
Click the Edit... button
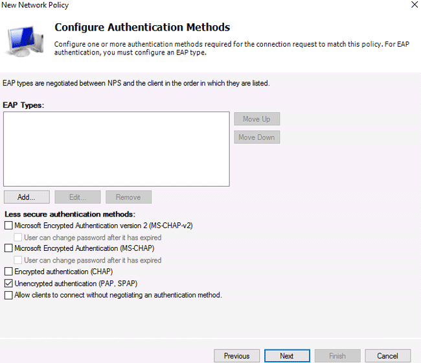(x=78, y=197)
